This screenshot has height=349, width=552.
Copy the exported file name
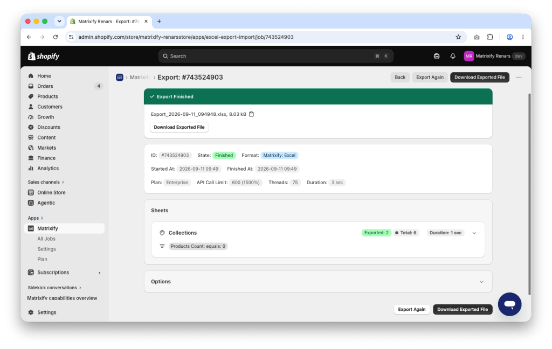click(251, 114)
